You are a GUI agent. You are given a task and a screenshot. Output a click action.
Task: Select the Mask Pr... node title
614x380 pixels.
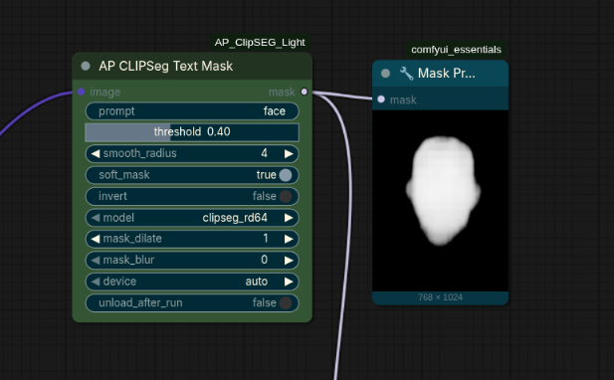[447, 74]
